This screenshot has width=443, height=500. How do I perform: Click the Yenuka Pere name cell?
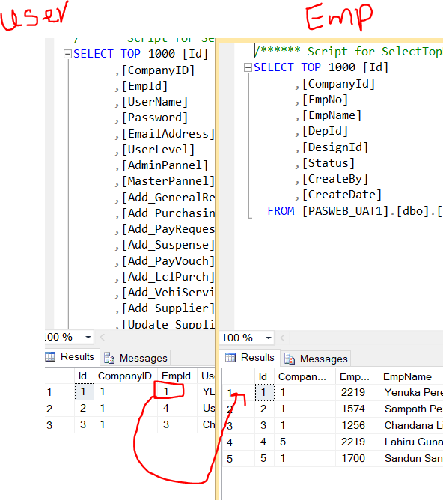(x=411, y=392)
